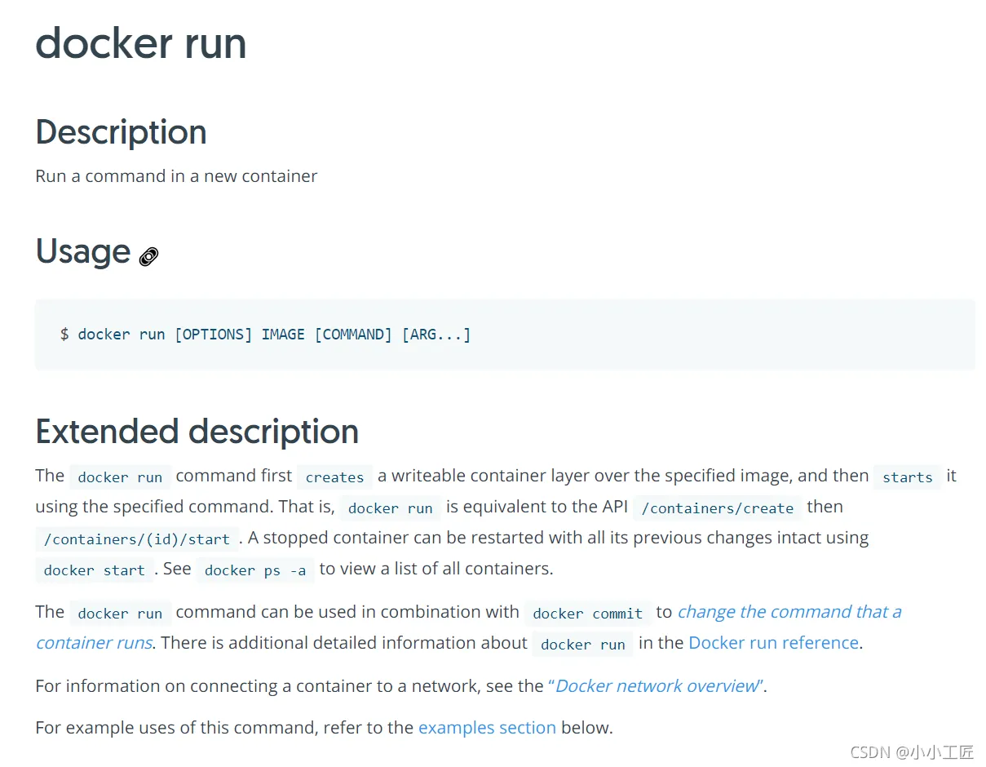The height and width of the screenshot is (767, 986).
Task: Click the 'starts' inline code term
Action: (x=907, y=477)
